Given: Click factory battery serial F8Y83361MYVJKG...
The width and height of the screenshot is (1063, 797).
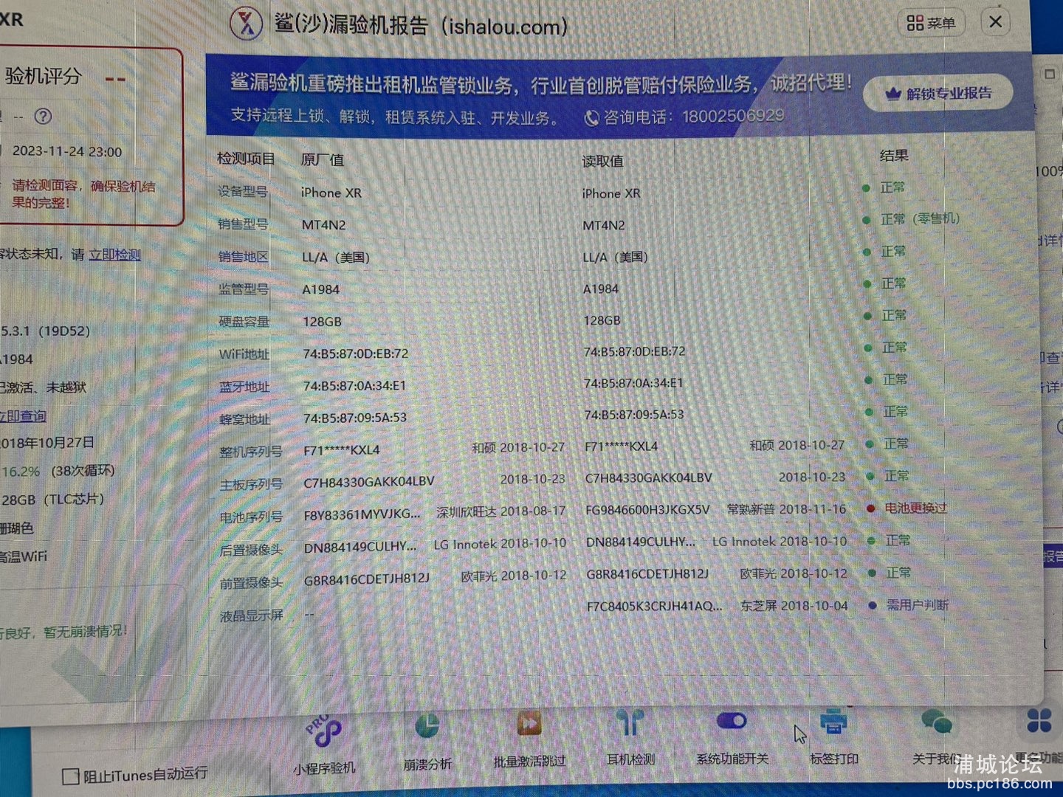Looking at the screenshot, I should click(x=362, y=514).
